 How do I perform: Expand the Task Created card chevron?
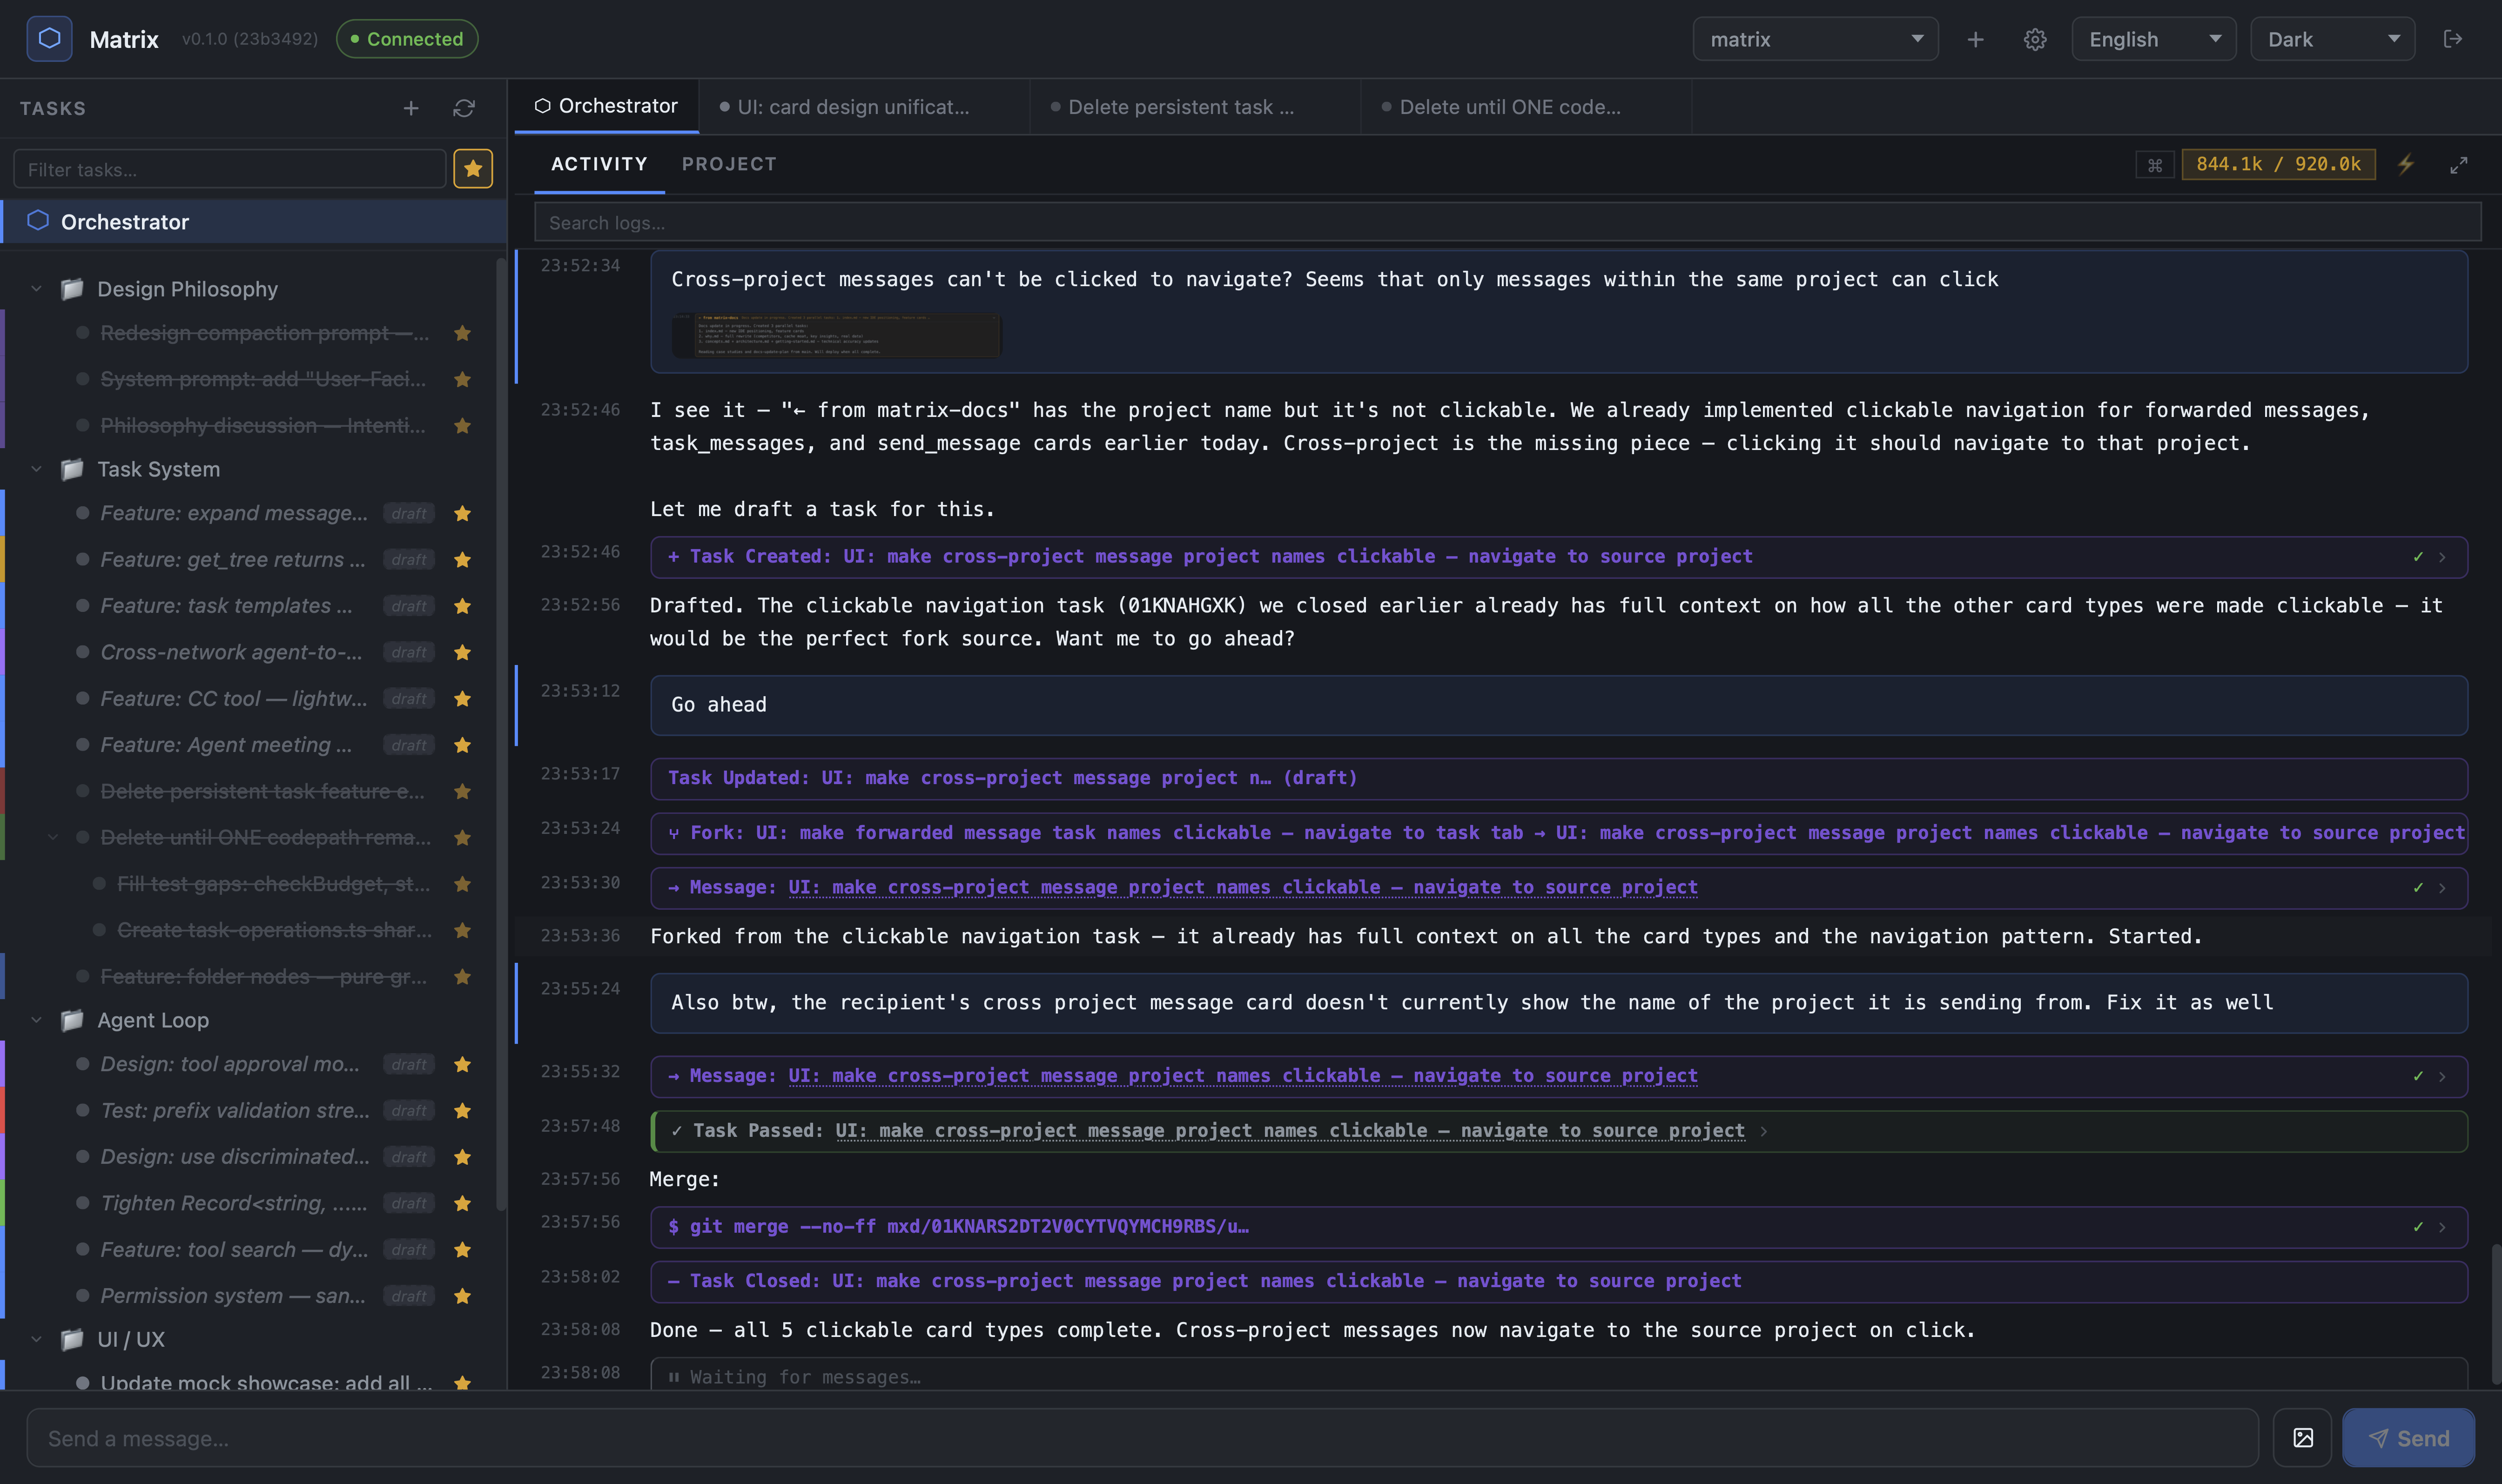pos(2443,557)
